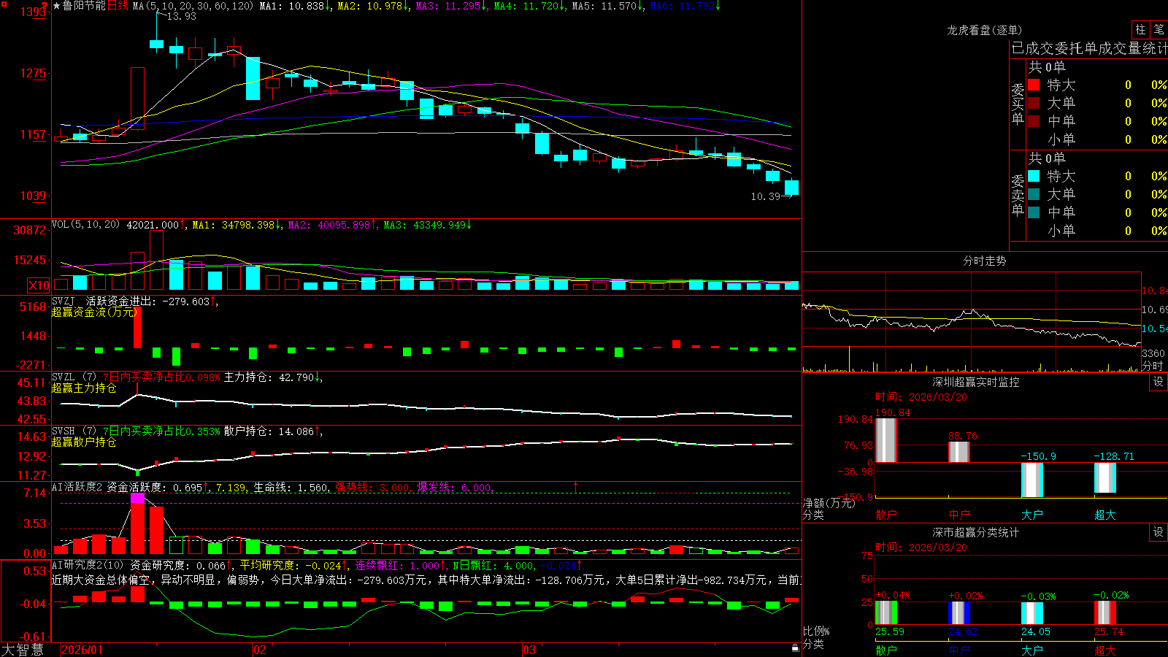1168x657 pixels.
Task: Click the MA5: 11.570 value
Action: coord(607,6)
